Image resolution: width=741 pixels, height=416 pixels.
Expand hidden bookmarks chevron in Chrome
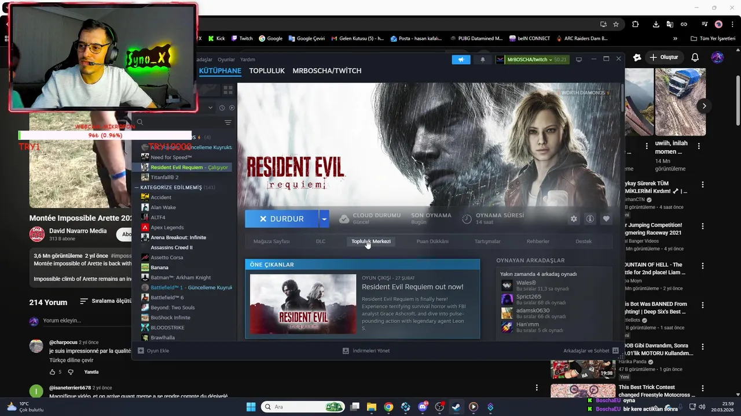[x=675, y=39]
